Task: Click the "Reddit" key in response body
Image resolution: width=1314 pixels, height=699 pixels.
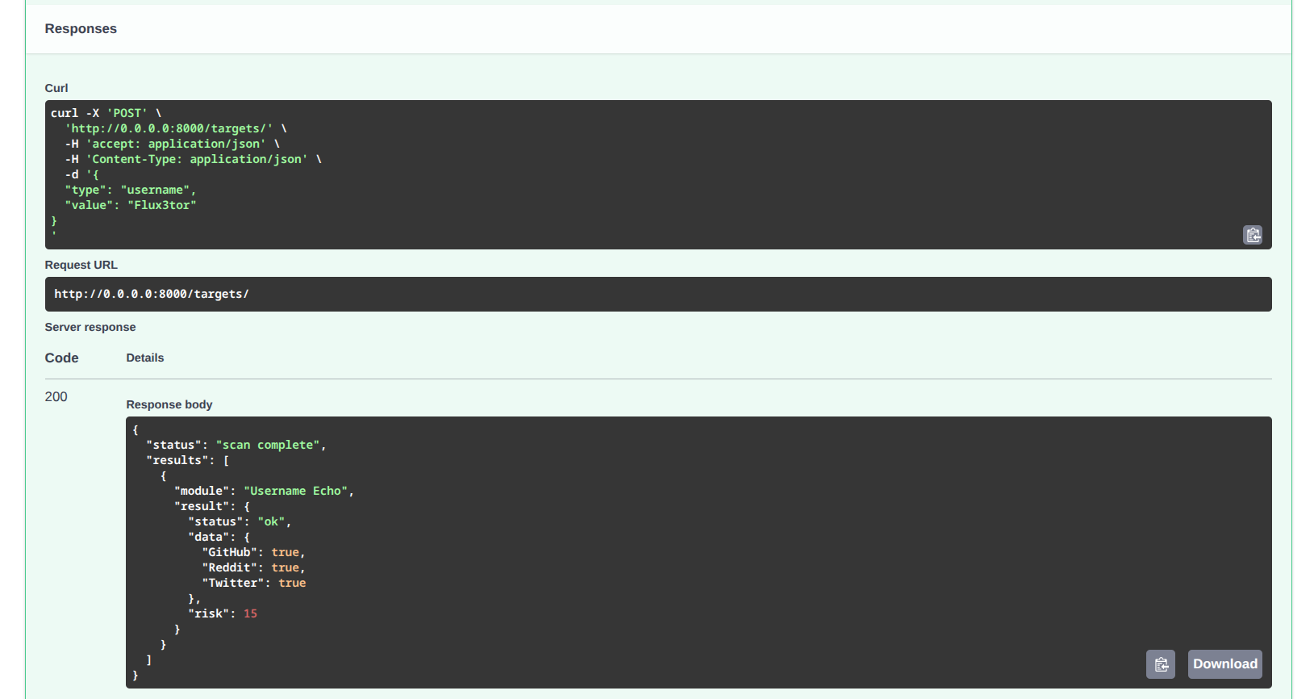Action: [229, 568]
